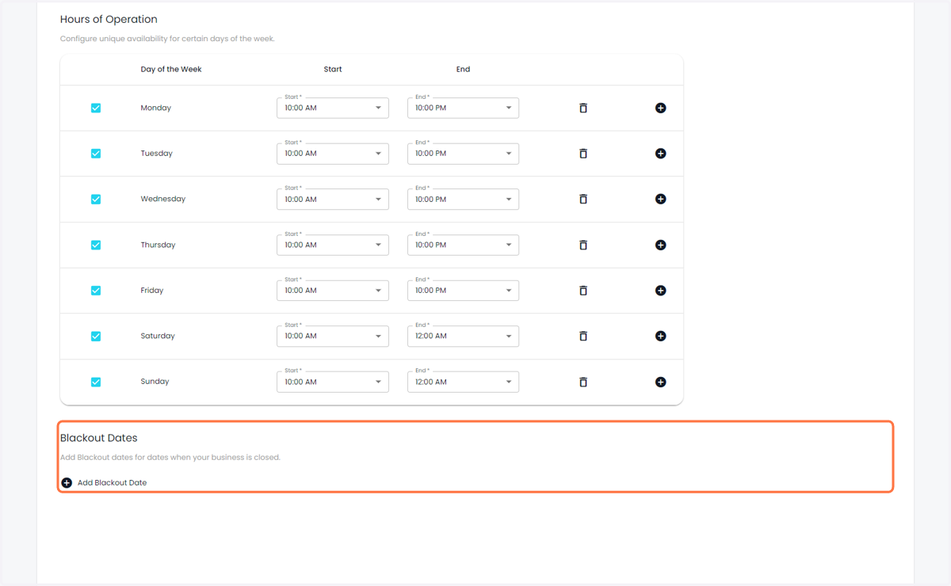Delete Monday's hours with trash icon
951x586 pixels.
(583, 108)
